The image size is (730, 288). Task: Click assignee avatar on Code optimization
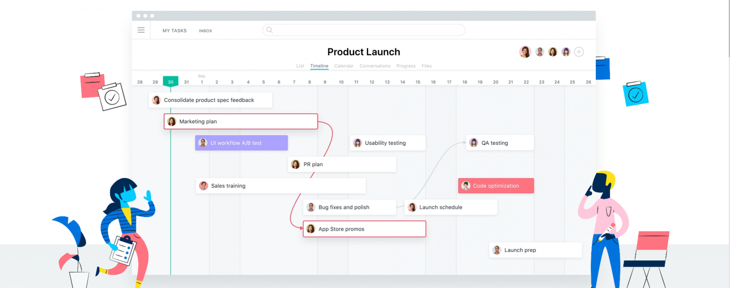[x=466, y=186]
